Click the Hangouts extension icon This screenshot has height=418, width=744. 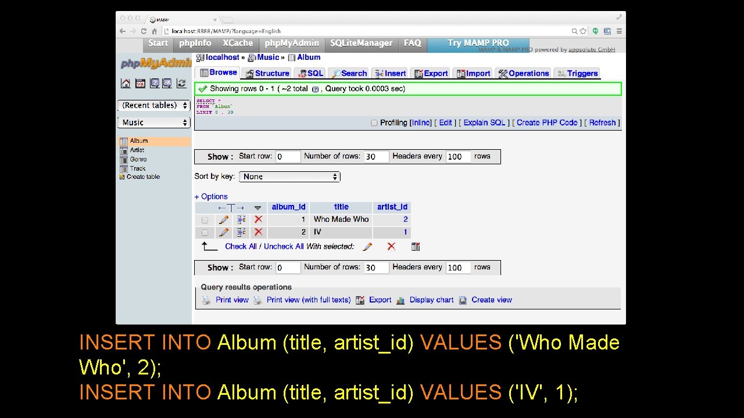coord(595,31)
